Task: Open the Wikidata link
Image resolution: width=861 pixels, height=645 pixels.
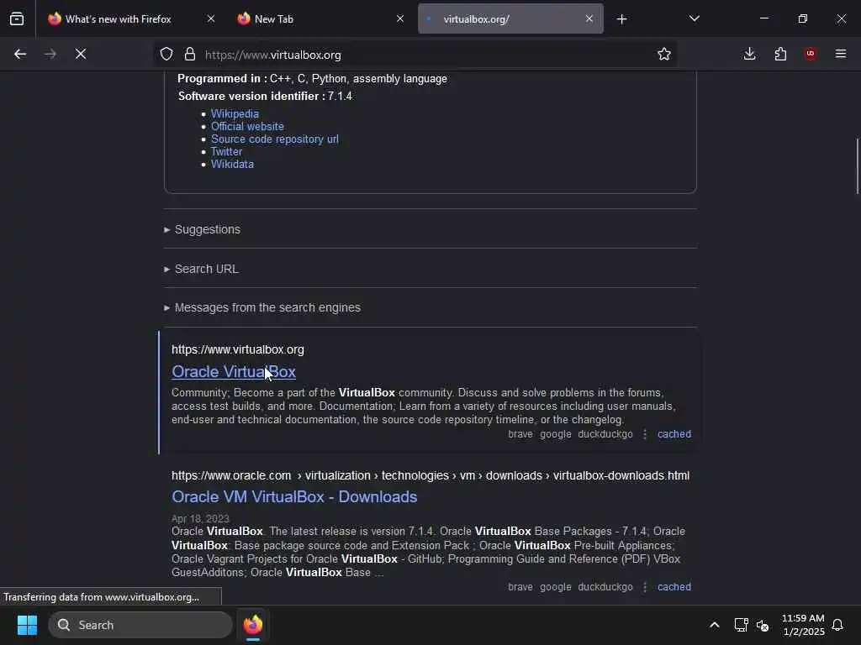Action: pyautogui.click(x=232, y=164)
